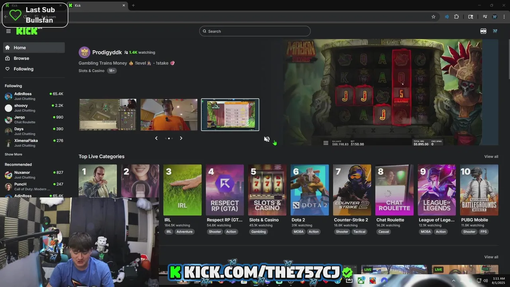Open the Nuxanor recommended channel
510x287 pixels.
click(x=34, y=175)
